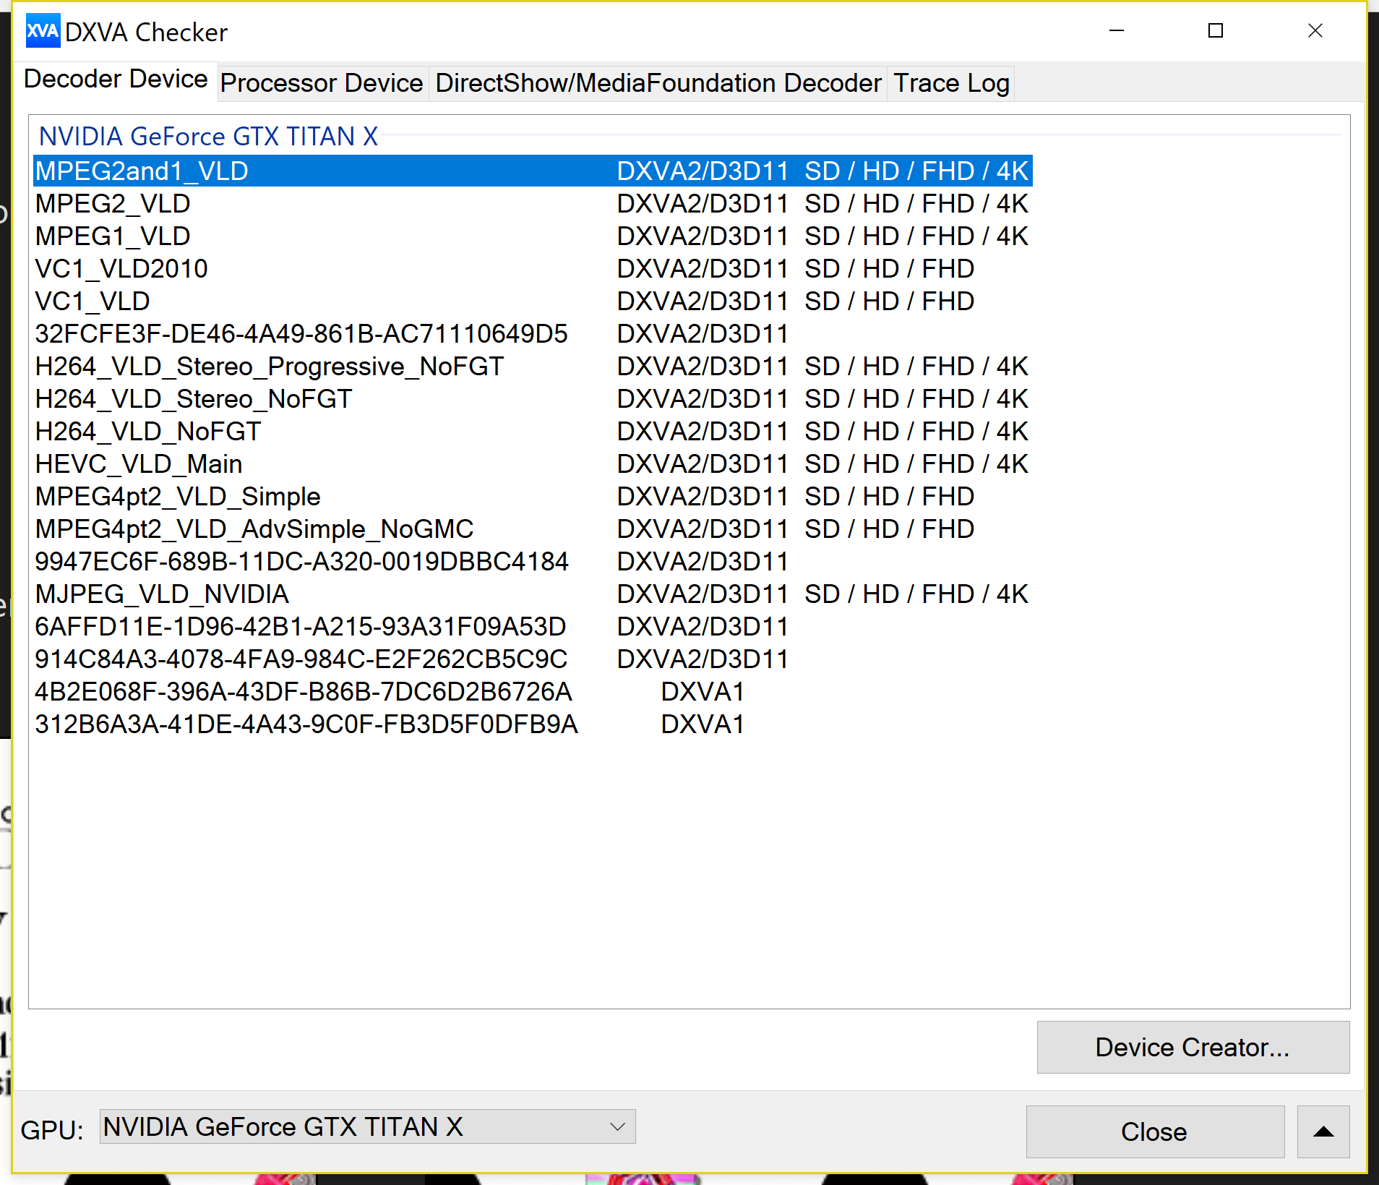
Task: Select the NVIDIA GeForce GTX TITAN X group header
Action: 208,137
